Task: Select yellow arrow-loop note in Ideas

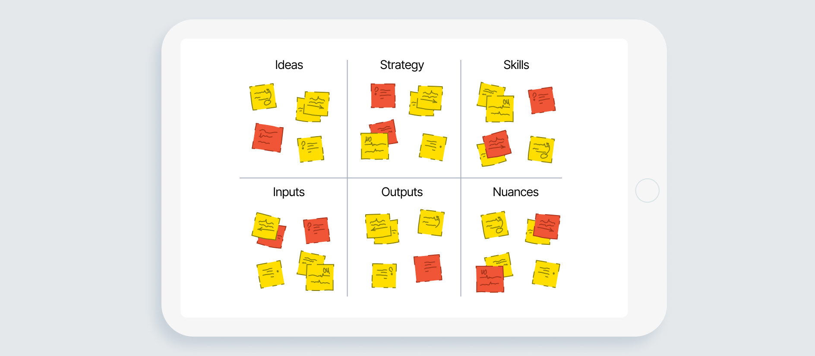Action: point(263,97)
